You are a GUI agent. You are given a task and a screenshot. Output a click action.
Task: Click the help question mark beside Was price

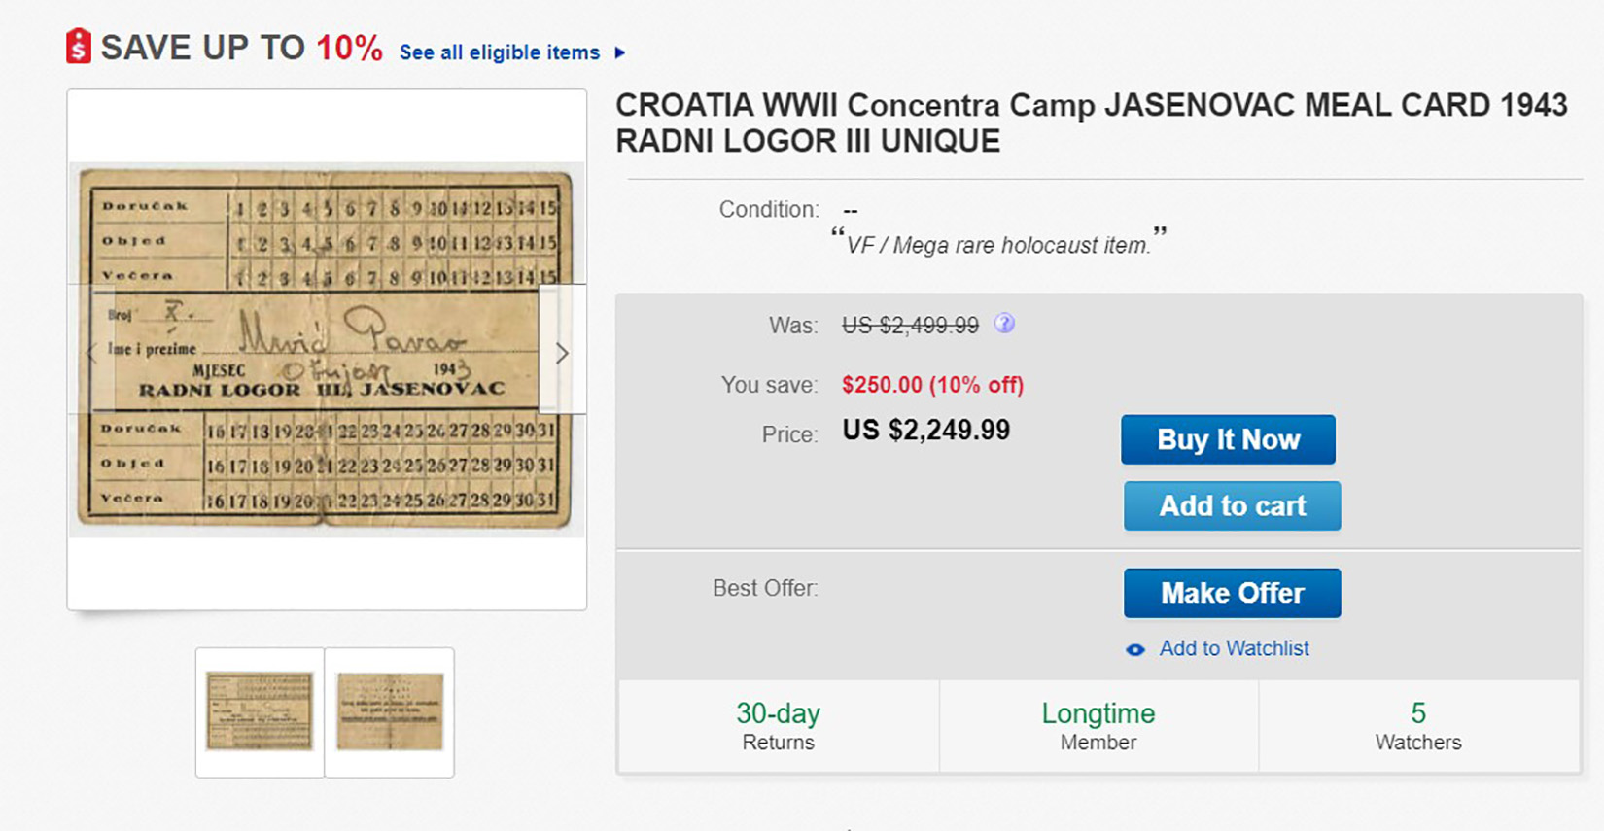[x=1004, y=324]
